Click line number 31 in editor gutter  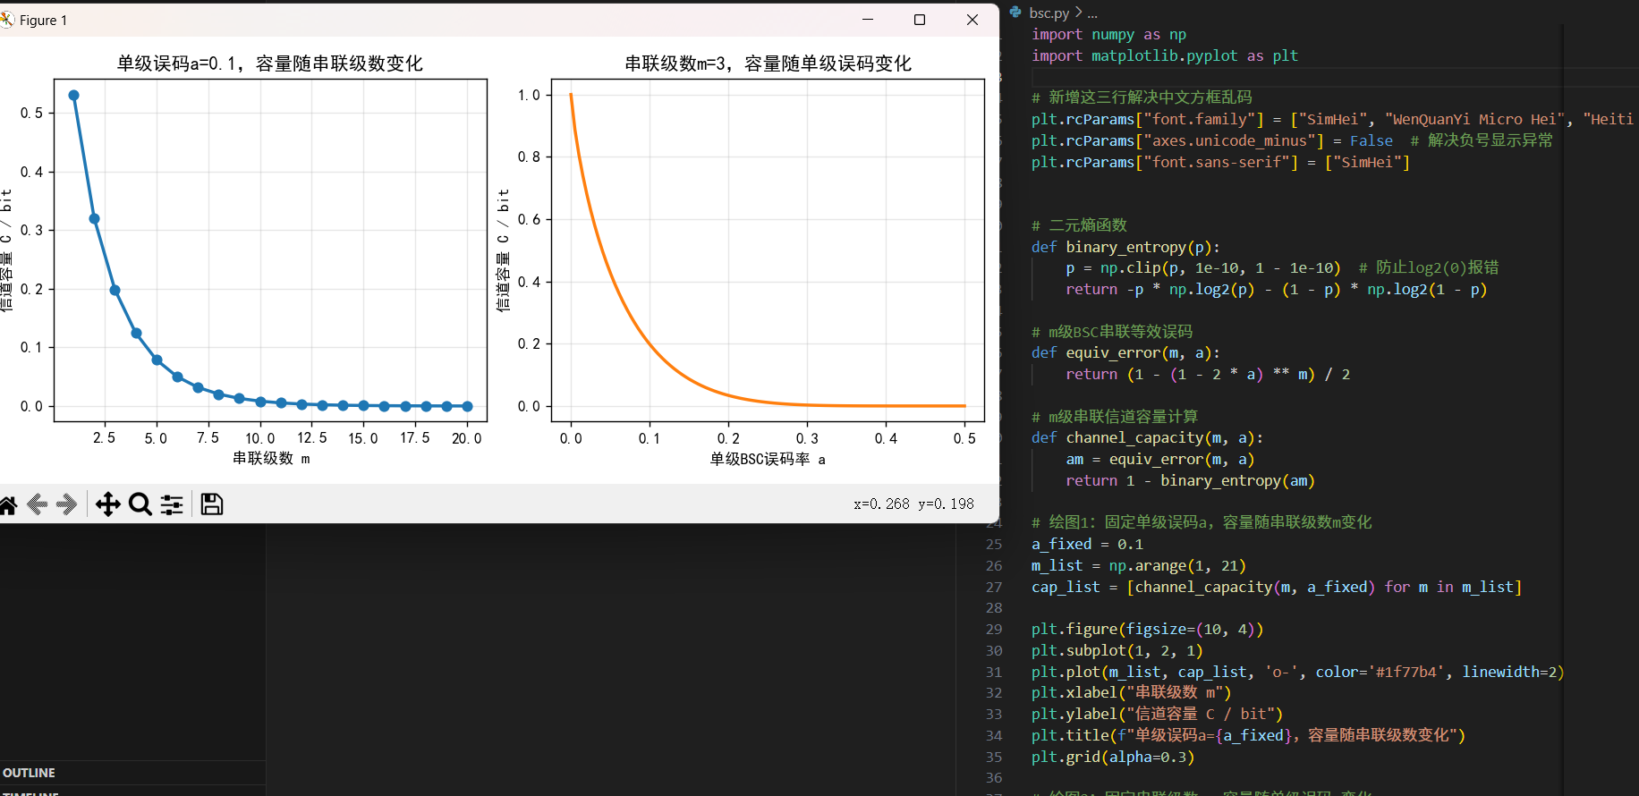click(x=994, y=672)
